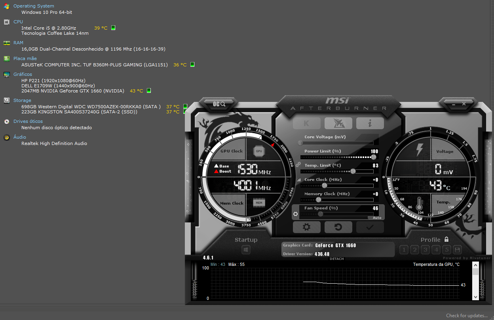The image size is (494, 320).
Task: Toggle the Profile lock icon
Action: coord(446,239)
